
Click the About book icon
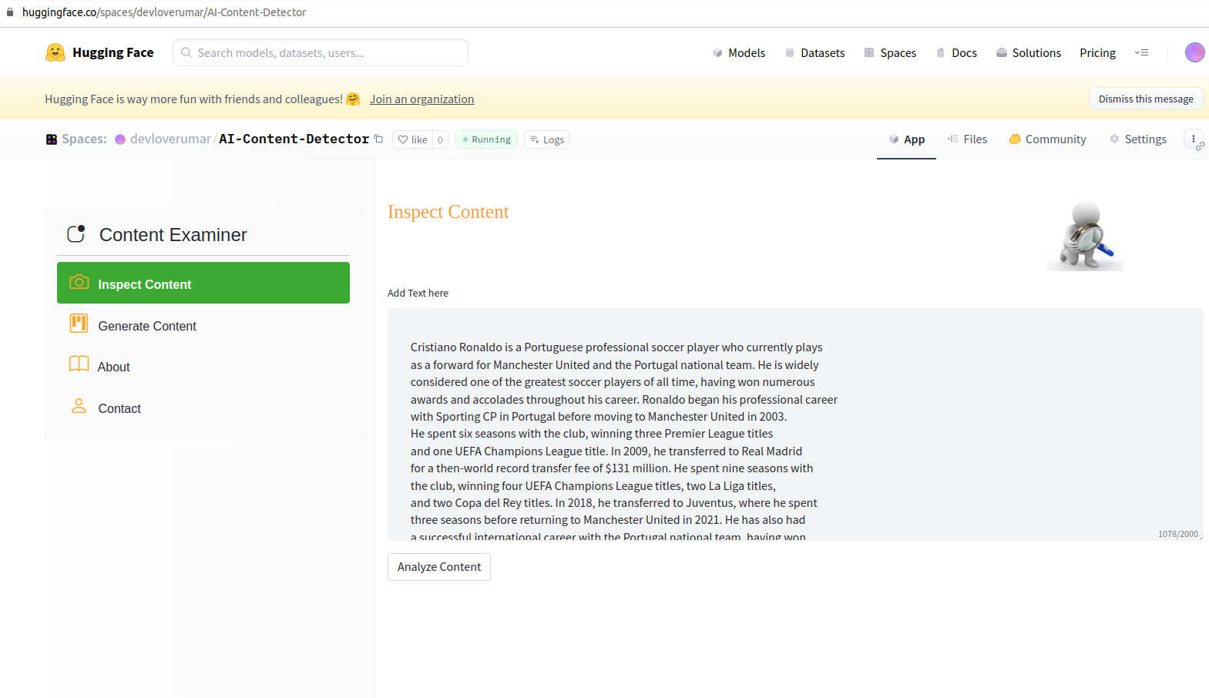[x=79, y=364]
